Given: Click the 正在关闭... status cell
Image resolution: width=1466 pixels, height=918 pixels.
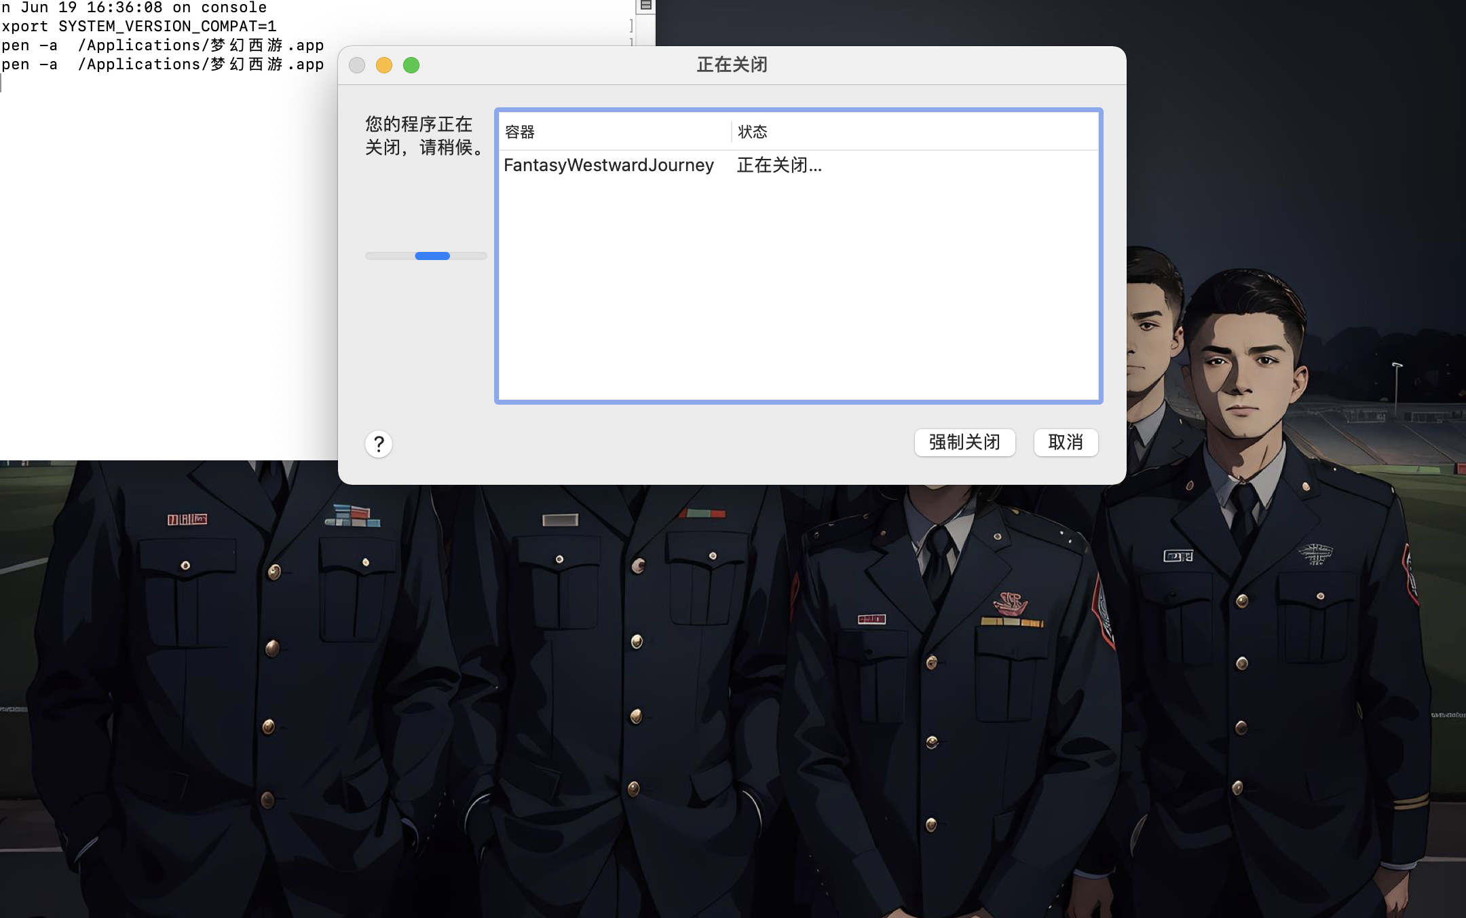Looking at the screenshot, I should (779, 165).
